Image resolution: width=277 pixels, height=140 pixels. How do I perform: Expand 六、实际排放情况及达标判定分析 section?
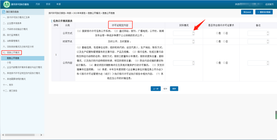tap(18, 47)
